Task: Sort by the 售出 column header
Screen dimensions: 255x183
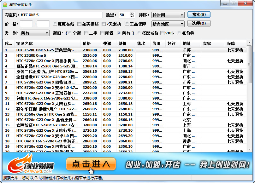Action: point(143,43)
